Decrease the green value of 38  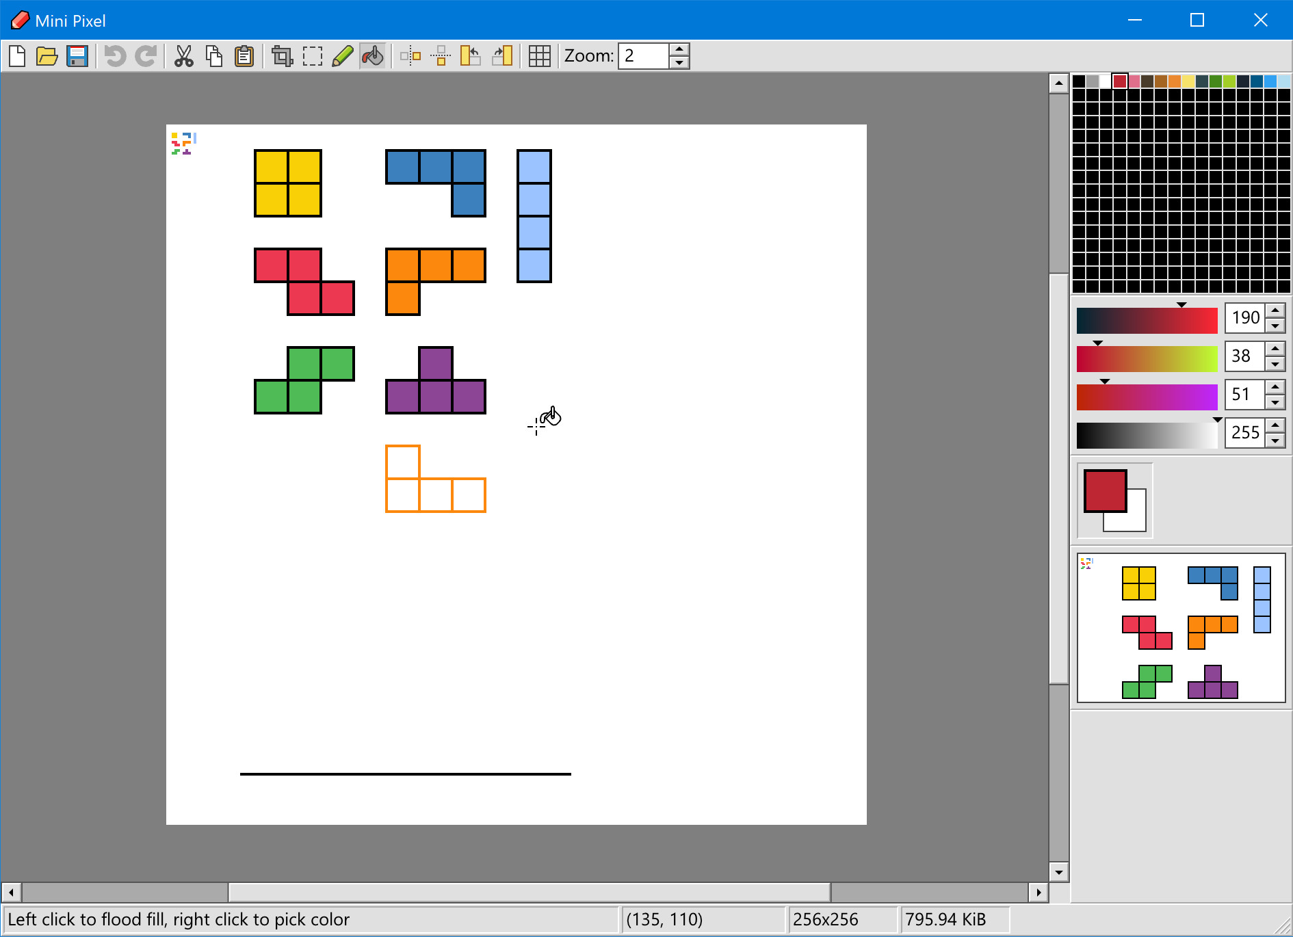coord(1275,363)
